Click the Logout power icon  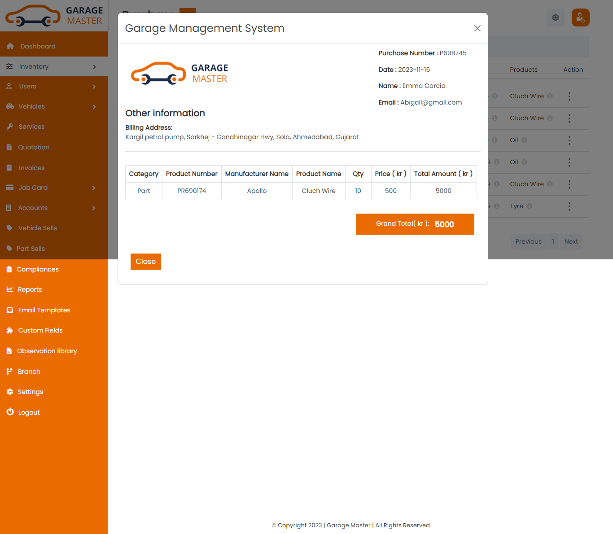tap(10, 412)
